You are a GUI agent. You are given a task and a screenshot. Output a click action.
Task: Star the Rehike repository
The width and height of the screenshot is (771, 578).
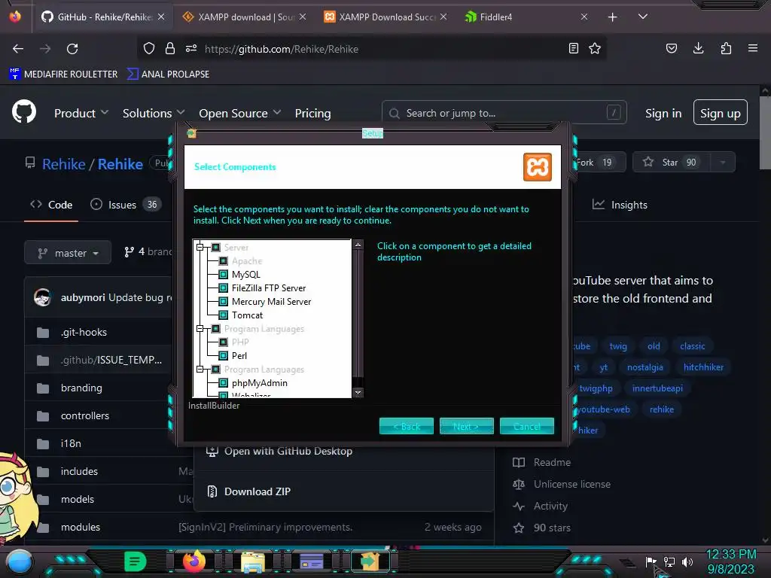click(671, 163)
